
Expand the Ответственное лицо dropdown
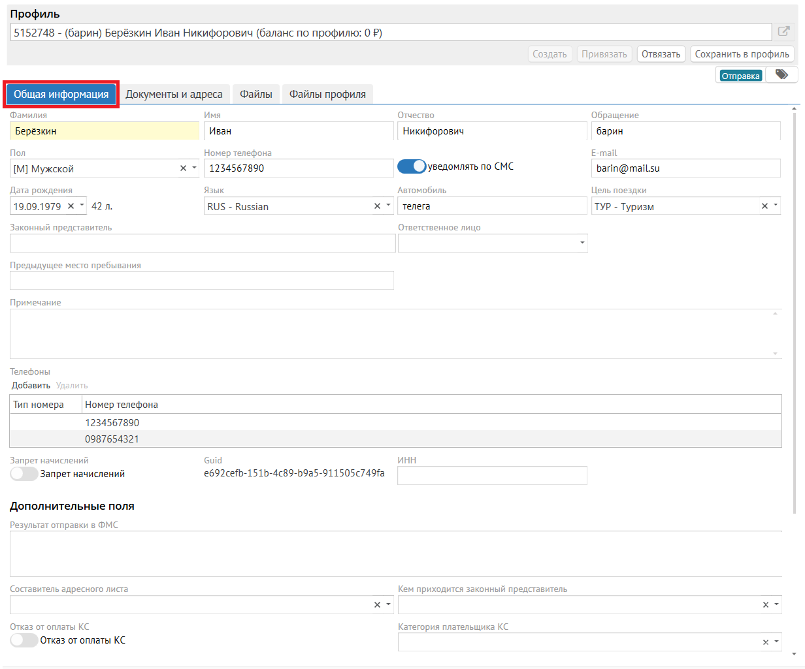click(582, 243)
